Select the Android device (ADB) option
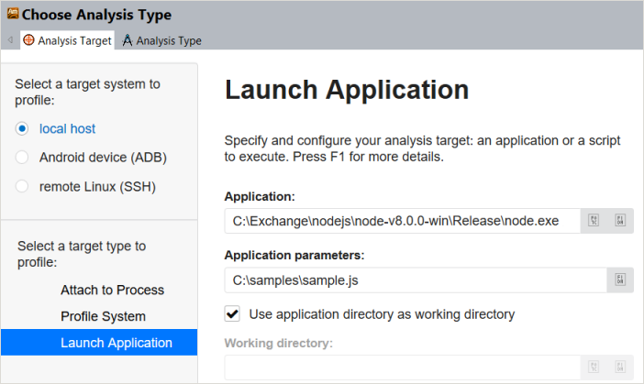The height and width of the screenshot is (384, 644). pyautogui.click(x=22, y=157)
